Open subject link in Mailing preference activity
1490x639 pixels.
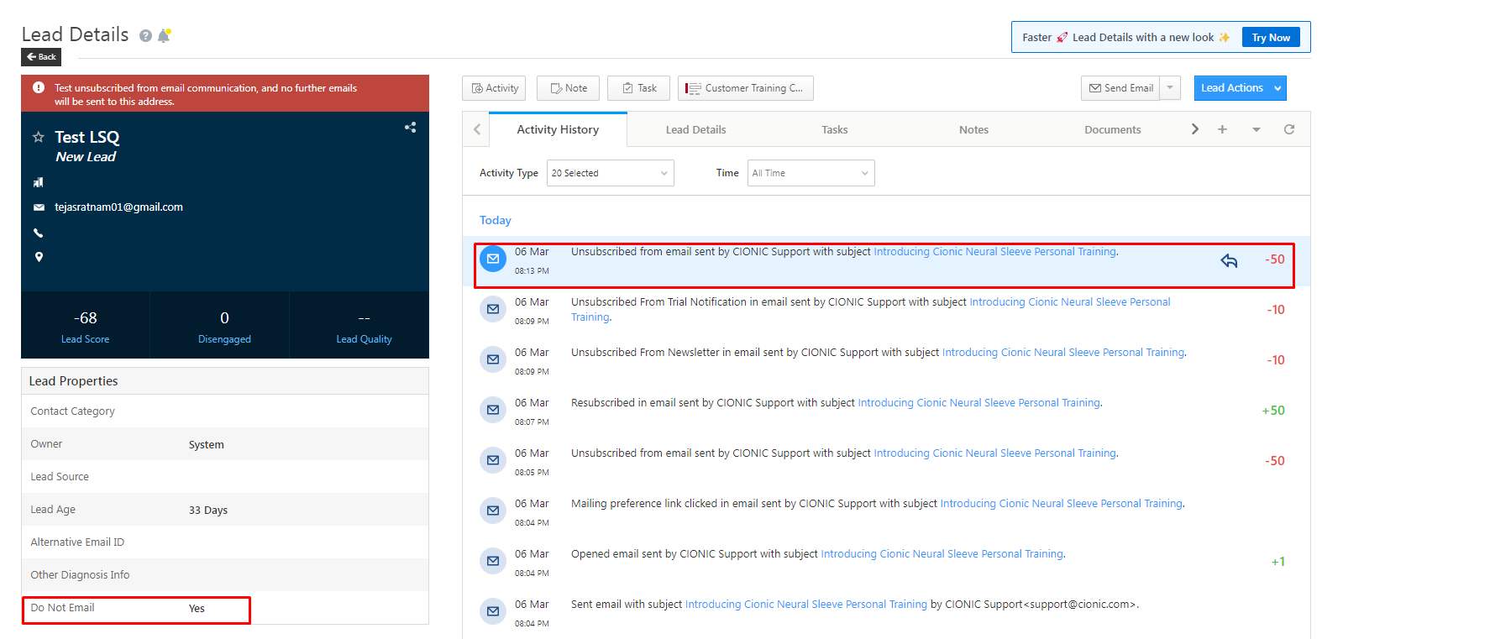pos(1061,504)
